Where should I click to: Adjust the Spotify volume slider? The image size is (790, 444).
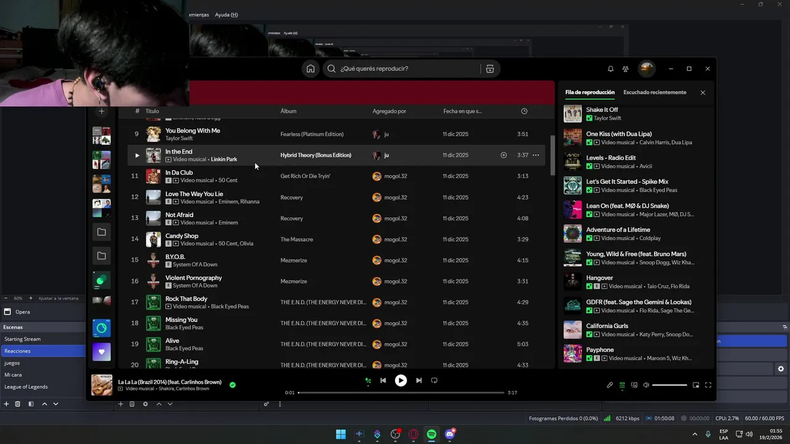click(670, 385)
